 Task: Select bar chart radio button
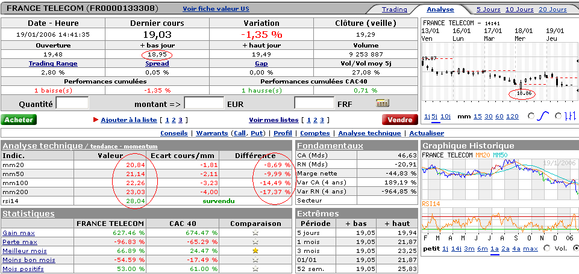coord(559,117)
